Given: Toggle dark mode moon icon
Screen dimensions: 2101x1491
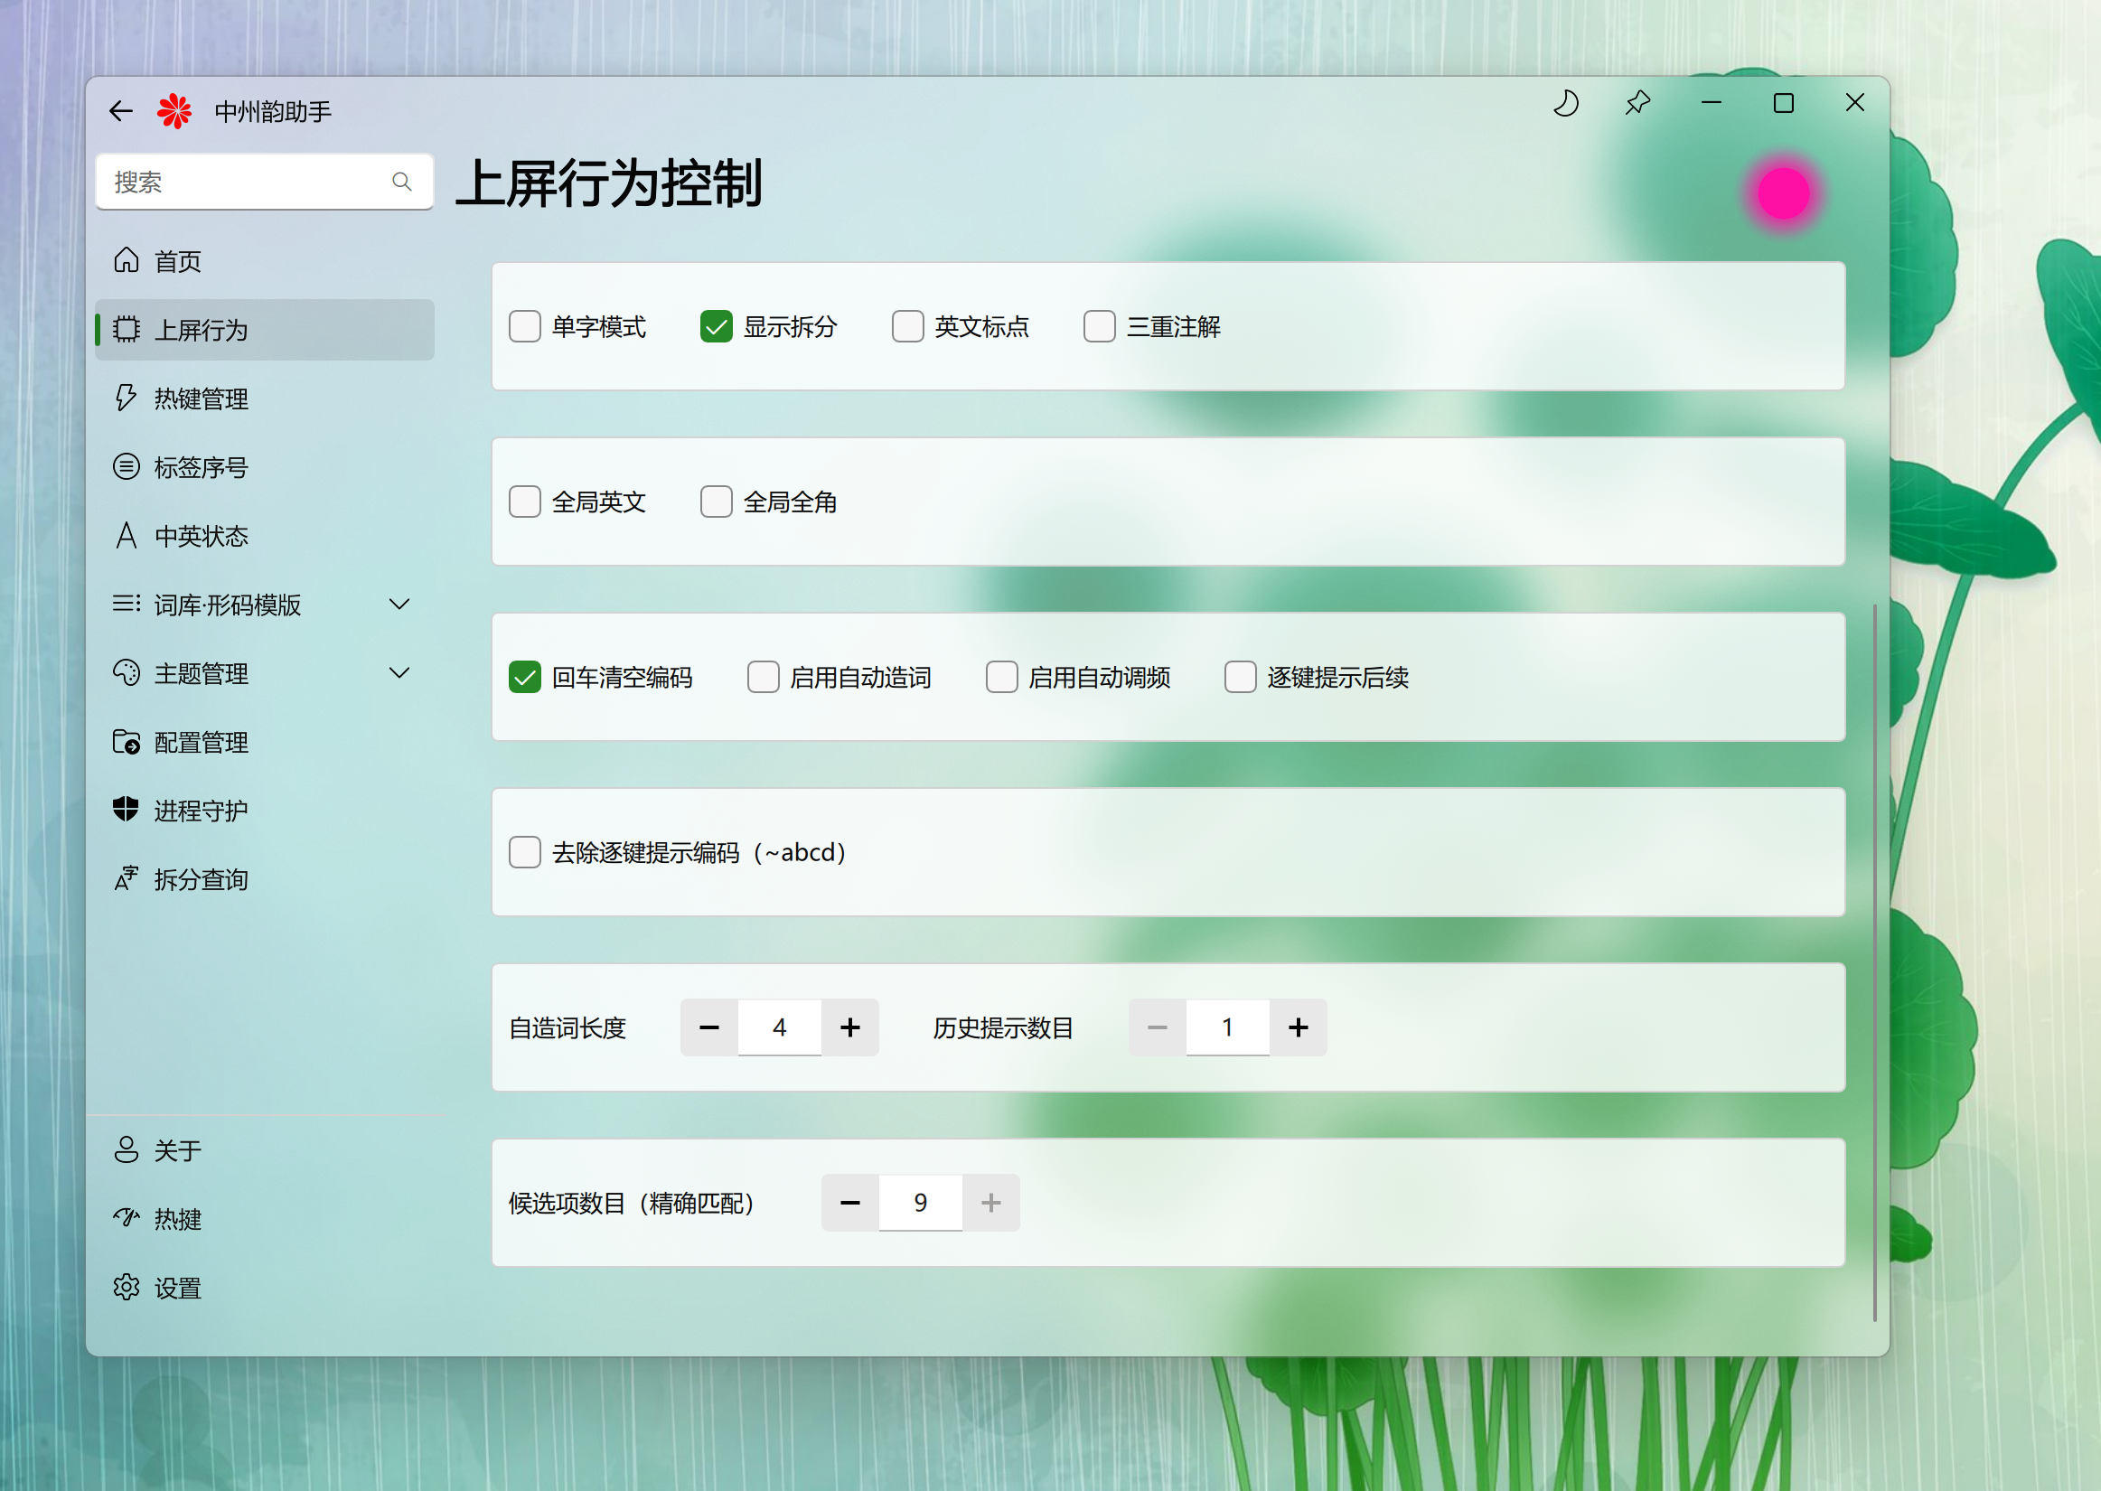Looking at the screenshot, I should coord(1566,104).
